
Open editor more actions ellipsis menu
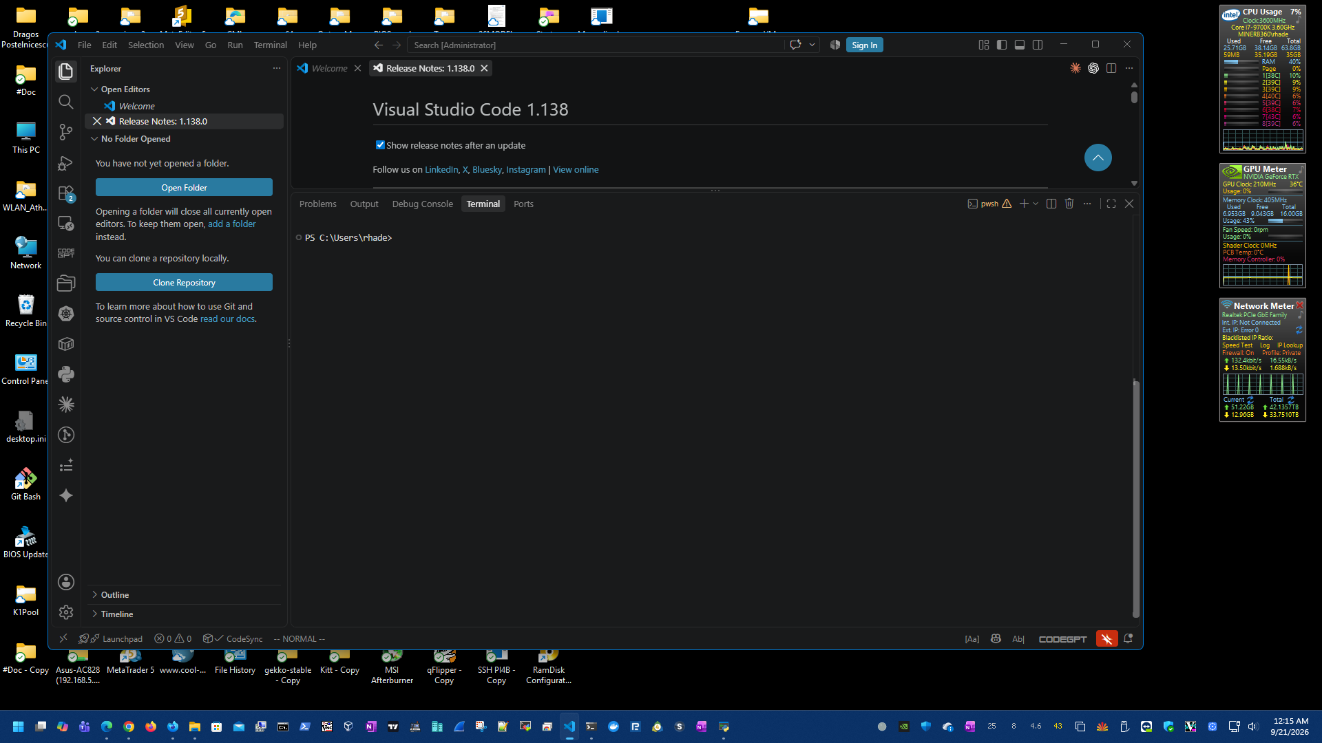[x=1129, y=68]
